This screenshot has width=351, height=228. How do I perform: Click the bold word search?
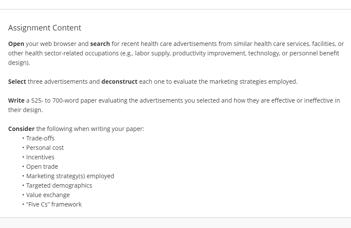click(100, 44)
